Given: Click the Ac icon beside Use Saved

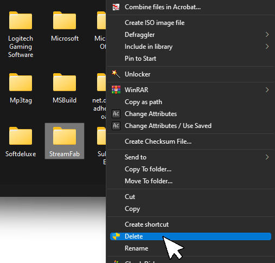Looking at the screenshot, I should coord(116,126).
